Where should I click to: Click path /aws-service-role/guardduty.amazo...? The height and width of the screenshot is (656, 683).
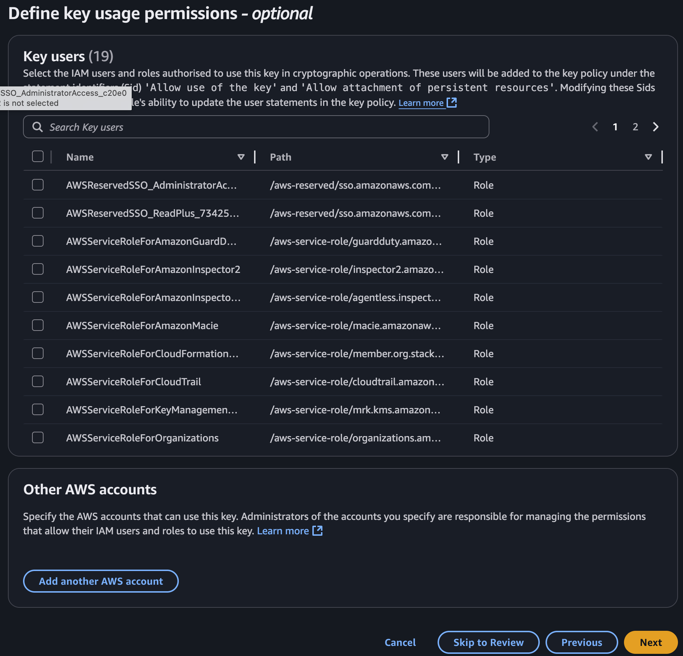point(356,241)
